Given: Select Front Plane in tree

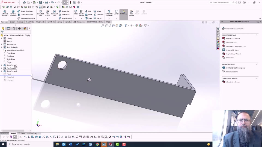Looking at the screenshot, I should coord(11,53).
